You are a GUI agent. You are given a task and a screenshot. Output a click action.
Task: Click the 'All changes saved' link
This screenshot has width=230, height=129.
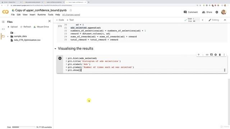pyautogui.click(x=71, y=15)
